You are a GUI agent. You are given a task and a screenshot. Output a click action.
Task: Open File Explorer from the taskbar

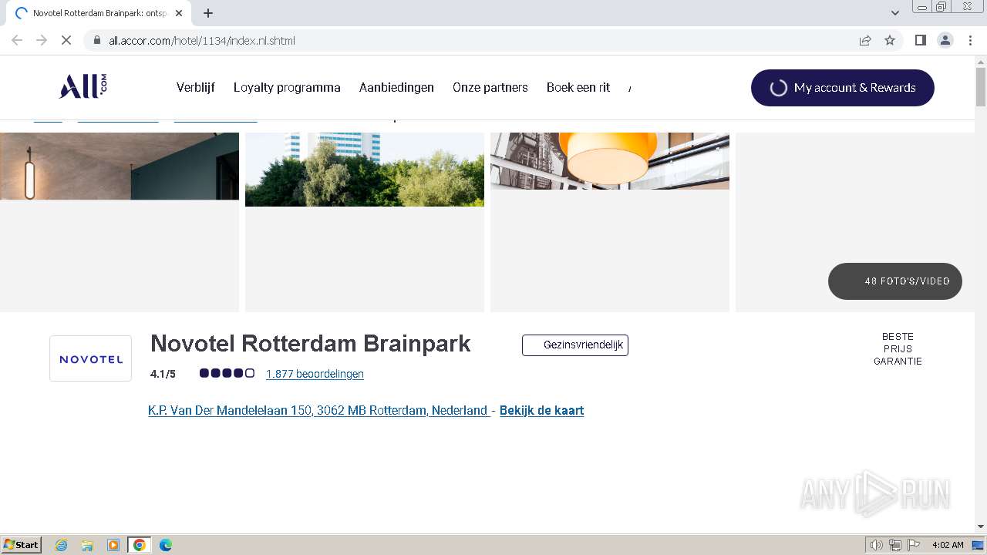pyautogui.click(x=87, y=545)
